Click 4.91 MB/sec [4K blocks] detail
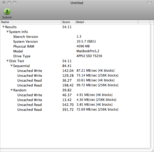Image resolution: width=154 pixels, height=152 pixels. (x=95, y=95)
